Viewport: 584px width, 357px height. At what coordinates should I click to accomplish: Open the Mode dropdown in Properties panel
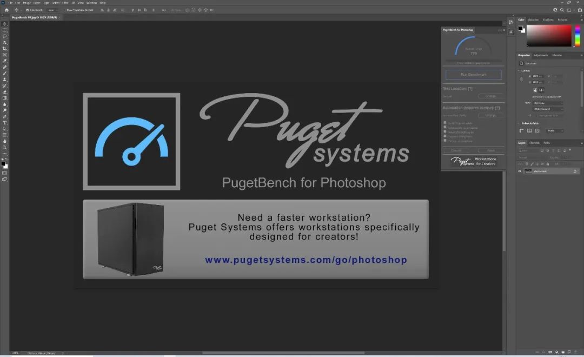pyautogui.click(x=548, y=103)
